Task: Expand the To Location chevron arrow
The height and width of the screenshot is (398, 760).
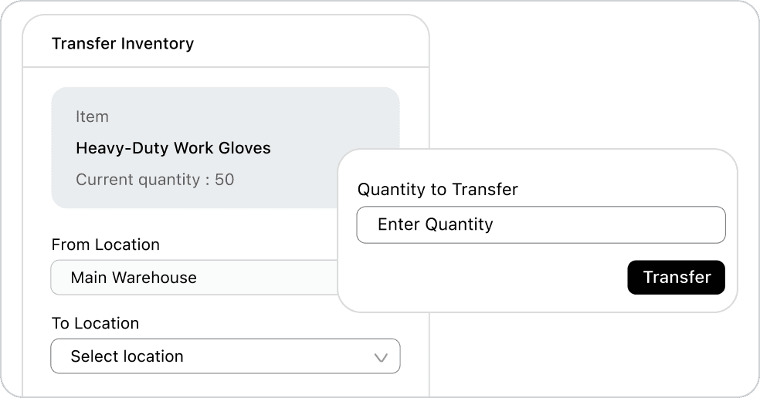Action: tap(381, 357)
